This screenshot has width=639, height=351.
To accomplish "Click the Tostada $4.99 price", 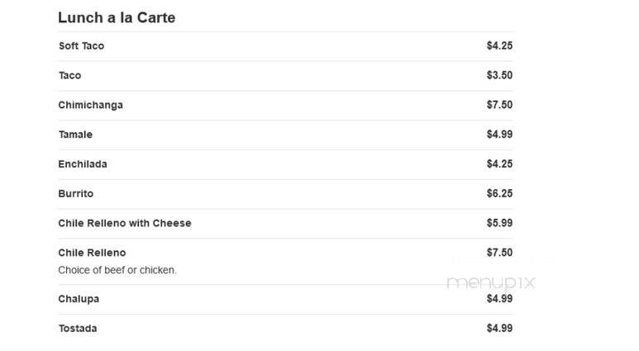I will 499,328.
